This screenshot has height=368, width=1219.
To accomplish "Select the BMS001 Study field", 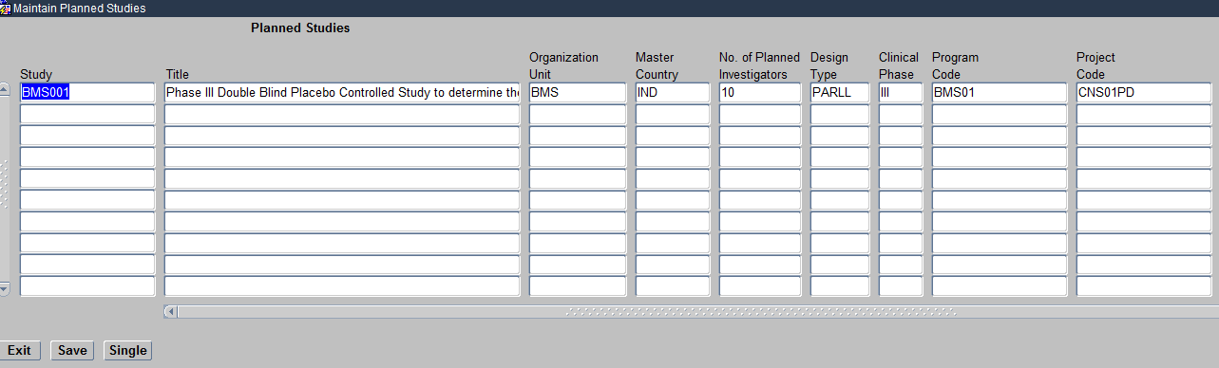I will tap(87, 93).
